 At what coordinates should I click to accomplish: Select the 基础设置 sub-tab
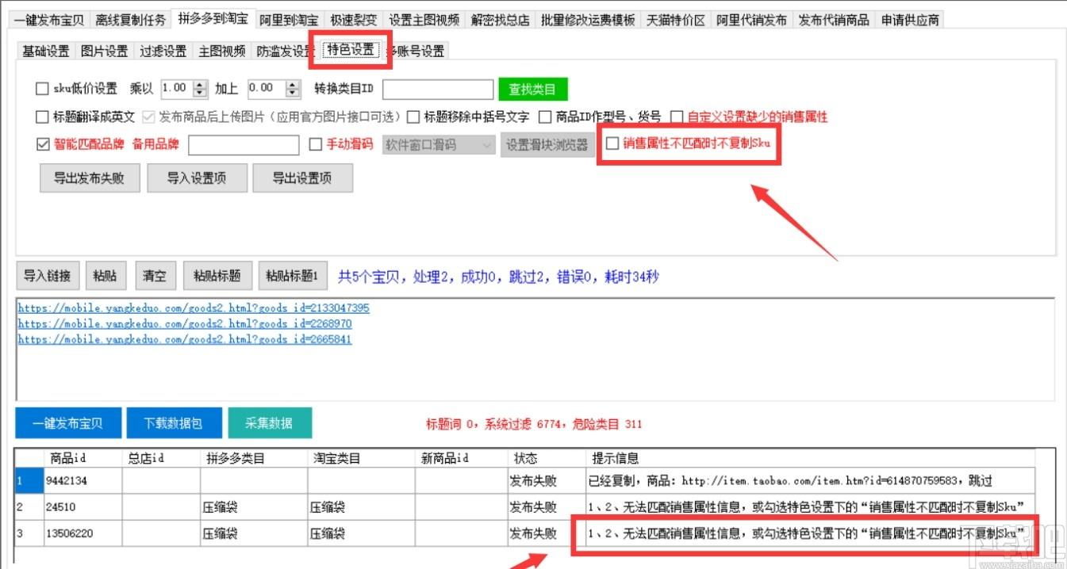click(x=46, y=51)
